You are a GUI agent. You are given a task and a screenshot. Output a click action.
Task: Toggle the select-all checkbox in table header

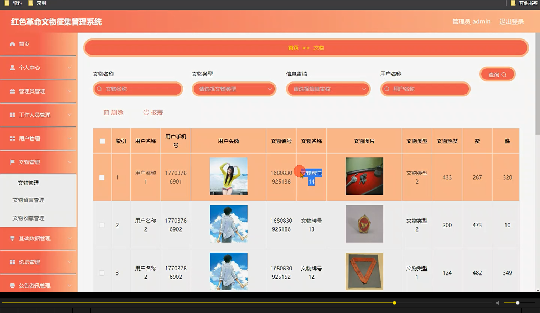[102, 141]
